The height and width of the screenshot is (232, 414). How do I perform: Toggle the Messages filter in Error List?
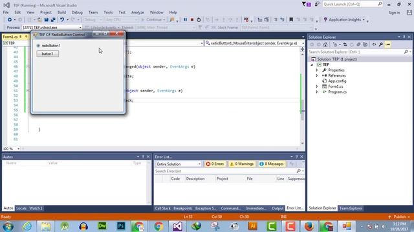coord(272,164)
